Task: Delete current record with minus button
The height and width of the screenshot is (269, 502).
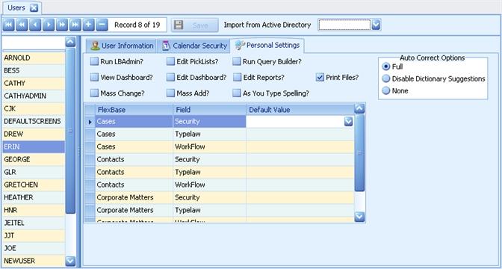Action: click(102, 25)
